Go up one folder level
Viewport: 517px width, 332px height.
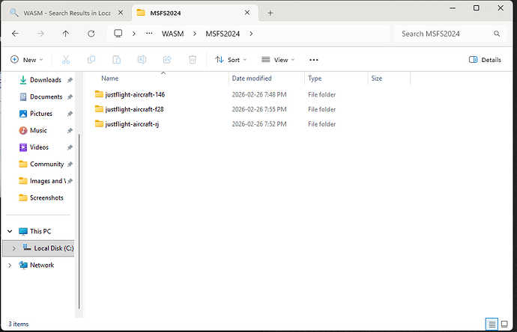coord(66,34)
